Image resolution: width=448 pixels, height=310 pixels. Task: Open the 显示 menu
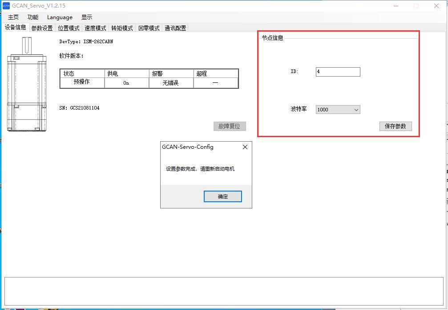click(x=87, y=17)
